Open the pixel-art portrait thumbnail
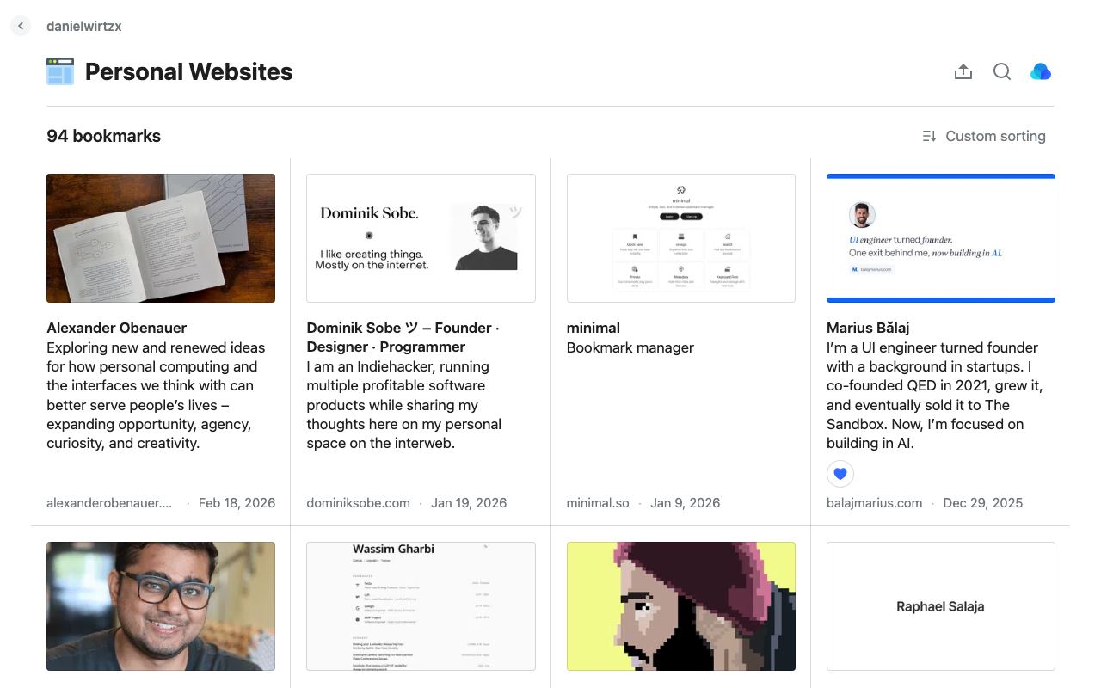Viewport: 1101px width, 688px height. pos(681,606)
